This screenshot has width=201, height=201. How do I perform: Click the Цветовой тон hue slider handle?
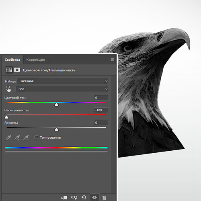[56, 105]
